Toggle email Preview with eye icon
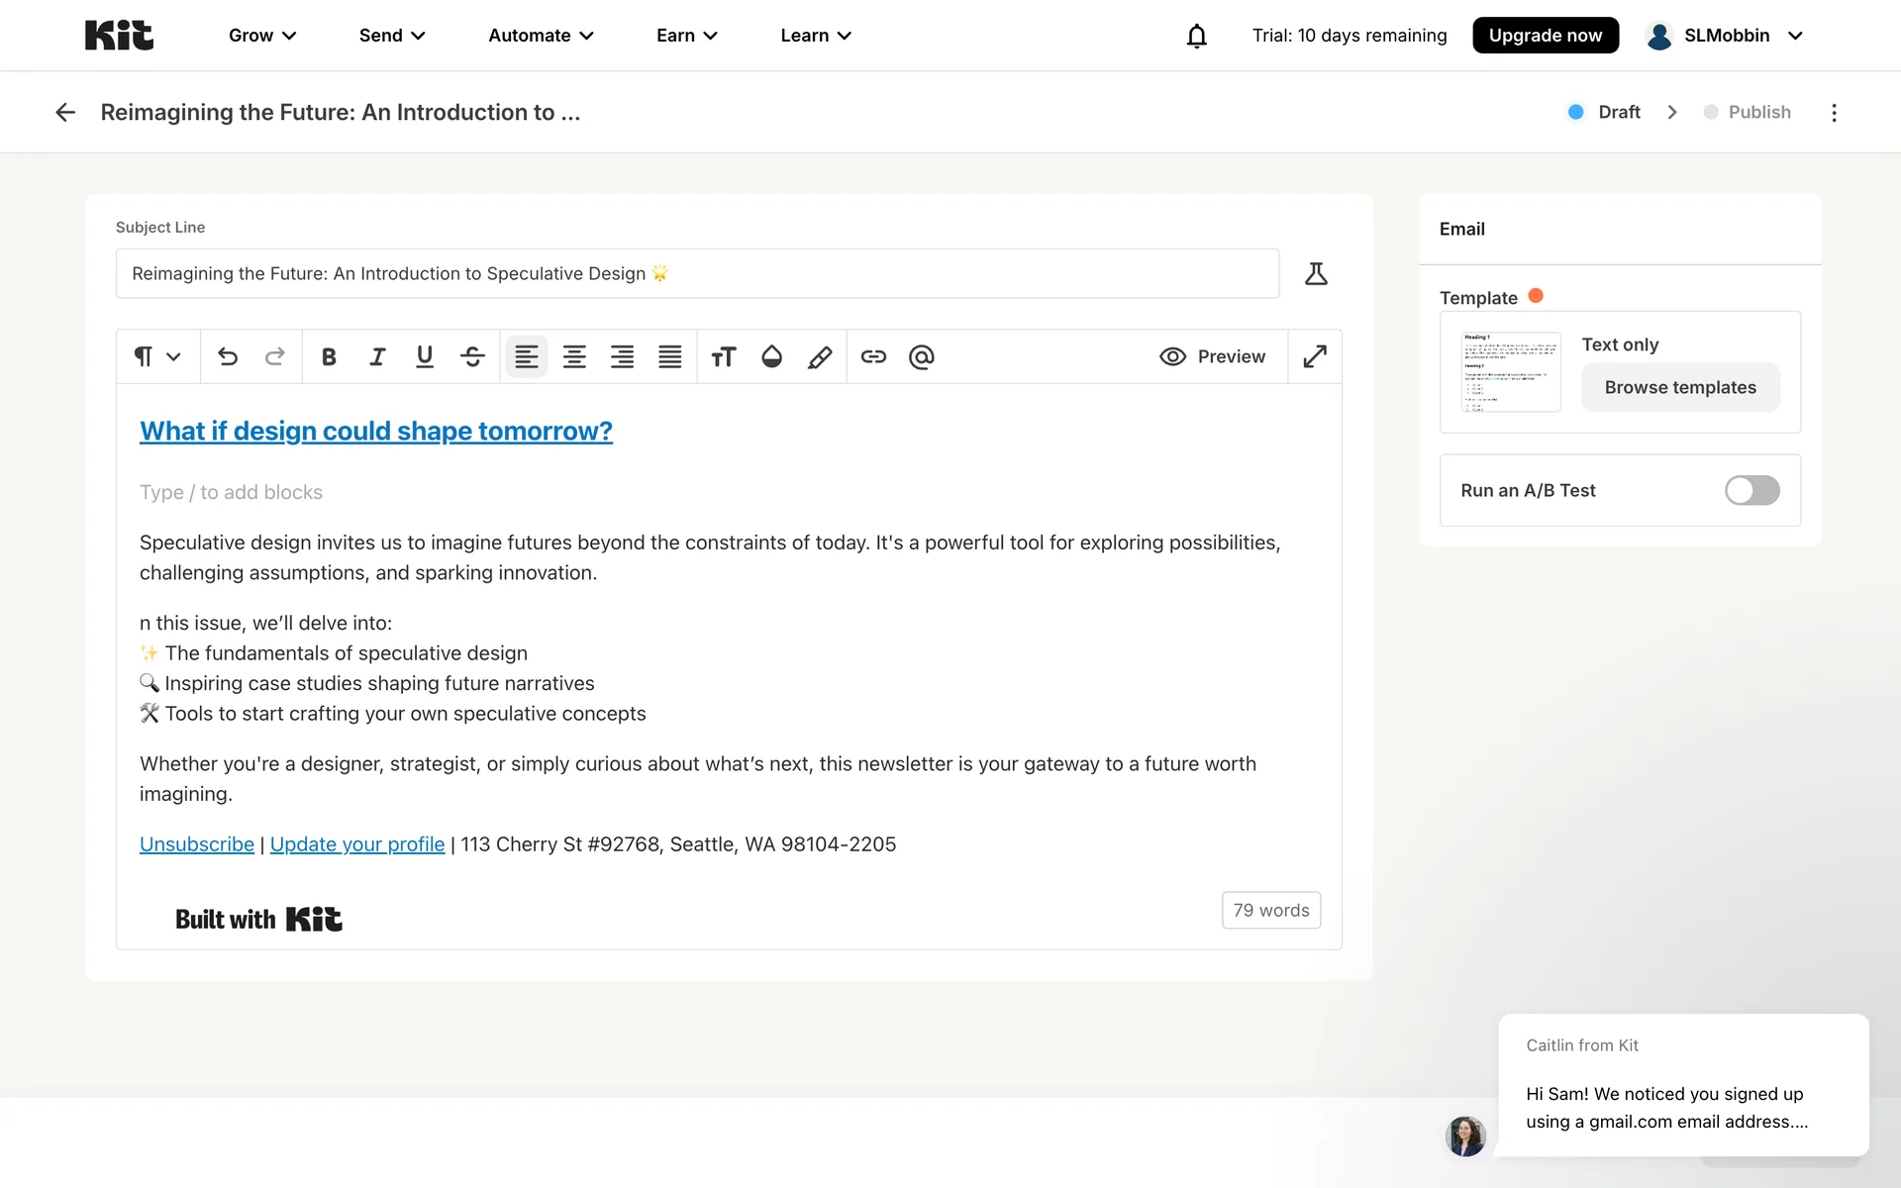 tap(1212, 356)
